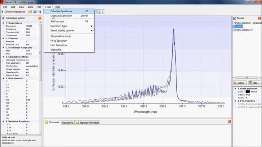Collapse the 3. Wavelength Range section
The image size is (262, 147).
tap(3, 48)
